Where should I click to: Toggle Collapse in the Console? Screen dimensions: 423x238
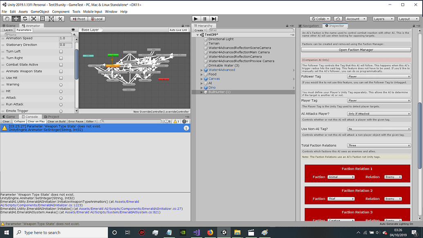(20, 121)
